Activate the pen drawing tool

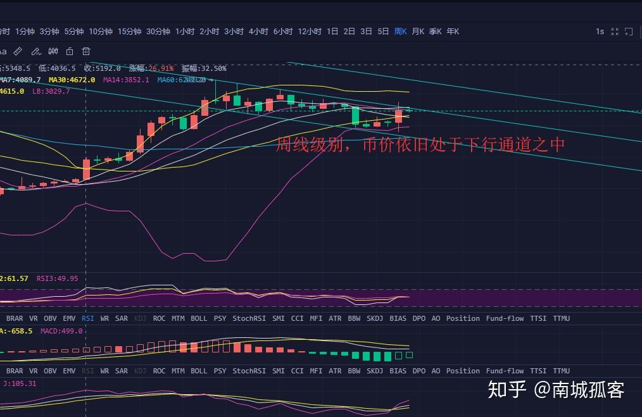pyautogui.click(x=36, y=51)
